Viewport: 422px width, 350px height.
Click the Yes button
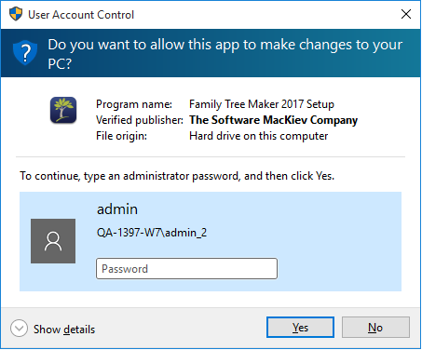[300, 328]
